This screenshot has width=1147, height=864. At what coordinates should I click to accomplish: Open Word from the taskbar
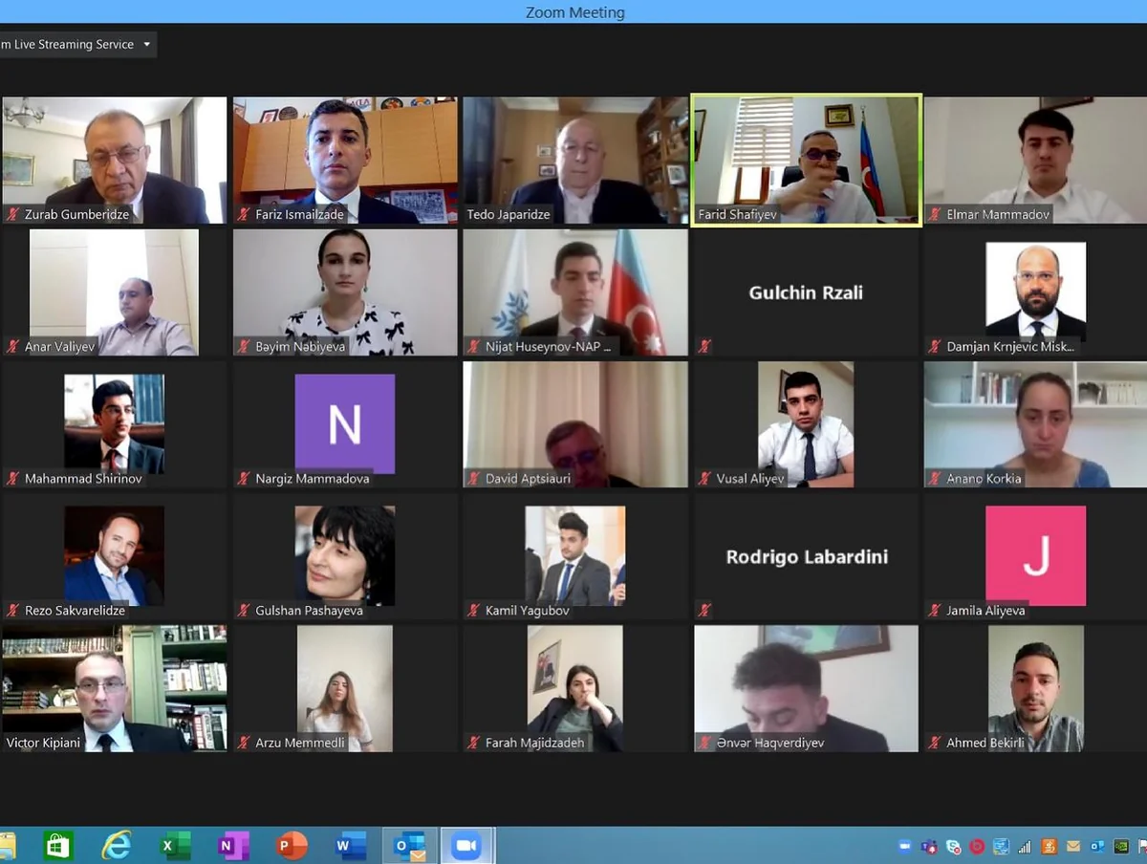351,846
